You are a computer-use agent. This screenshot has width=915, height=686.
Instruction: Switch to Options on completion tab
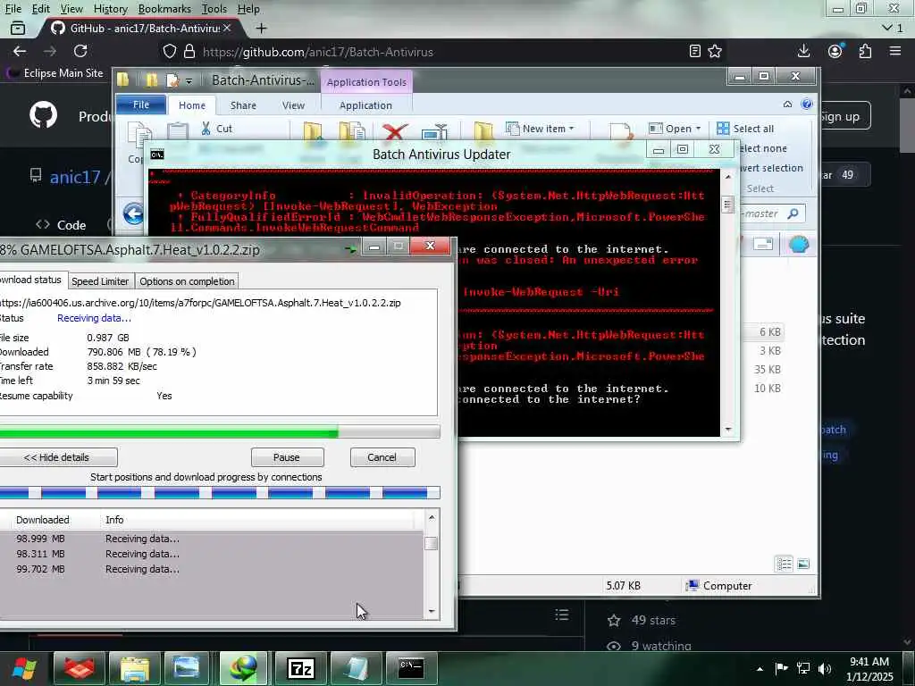[187, 281]
